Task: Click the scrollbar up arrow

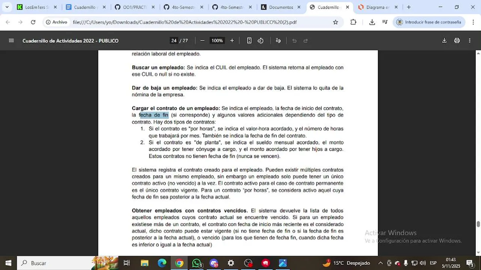Action: click(x=478, y=53)
